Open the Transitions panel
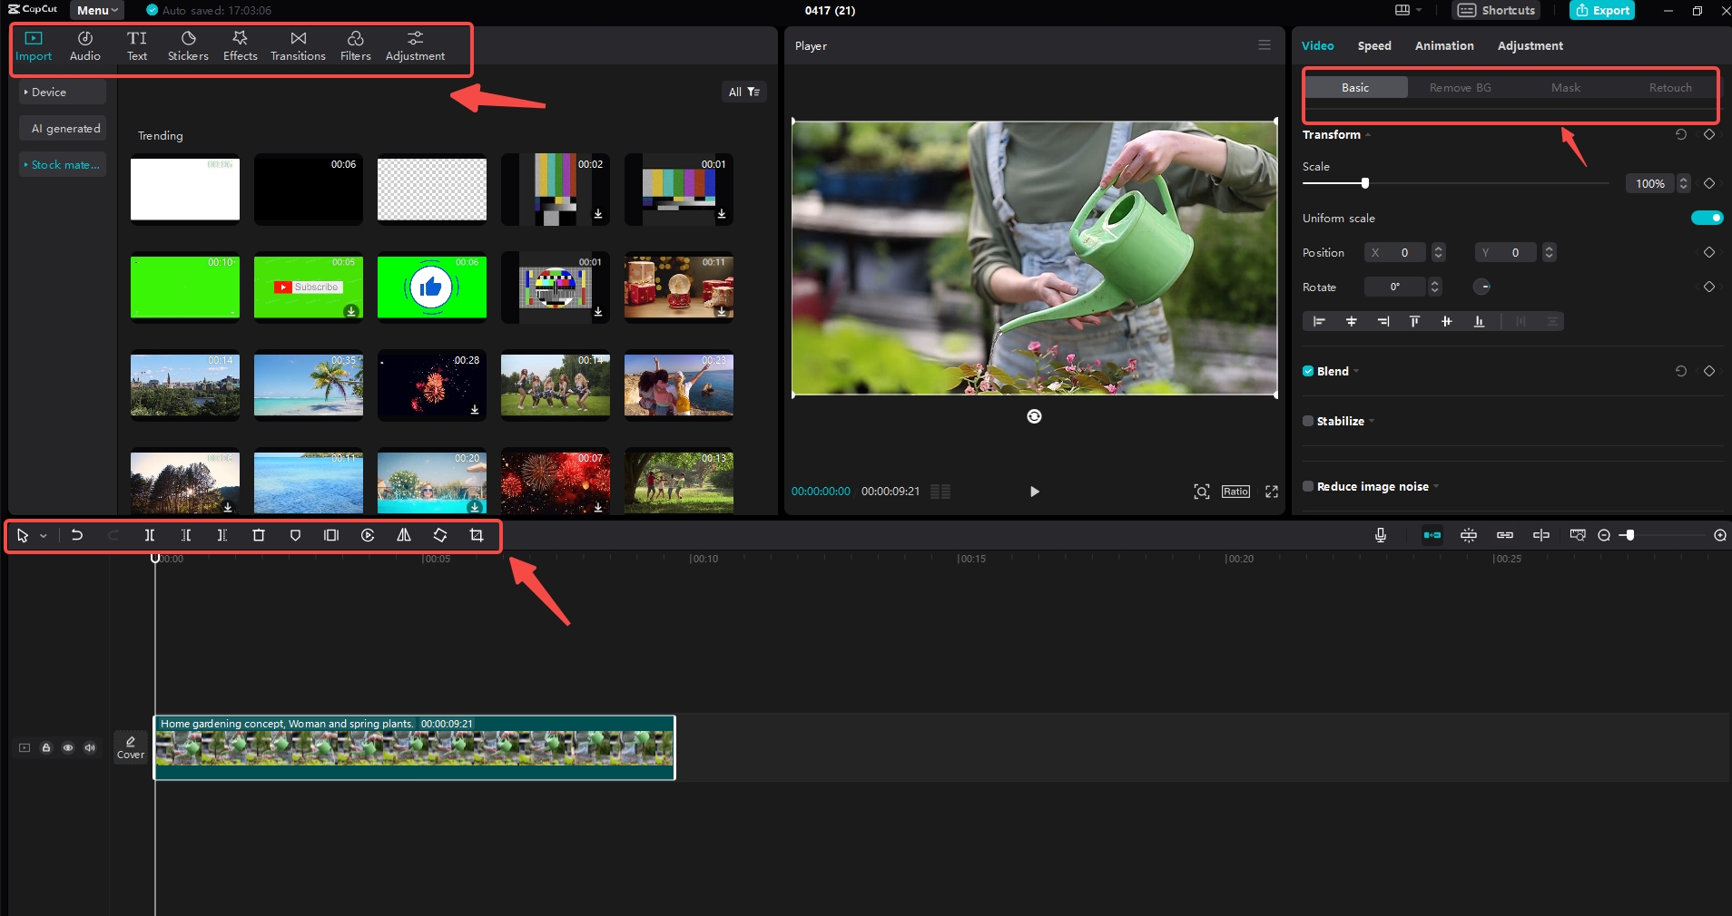Viewport: 1732px width, 916px height. pyautogui.click(x=297, y=45)
